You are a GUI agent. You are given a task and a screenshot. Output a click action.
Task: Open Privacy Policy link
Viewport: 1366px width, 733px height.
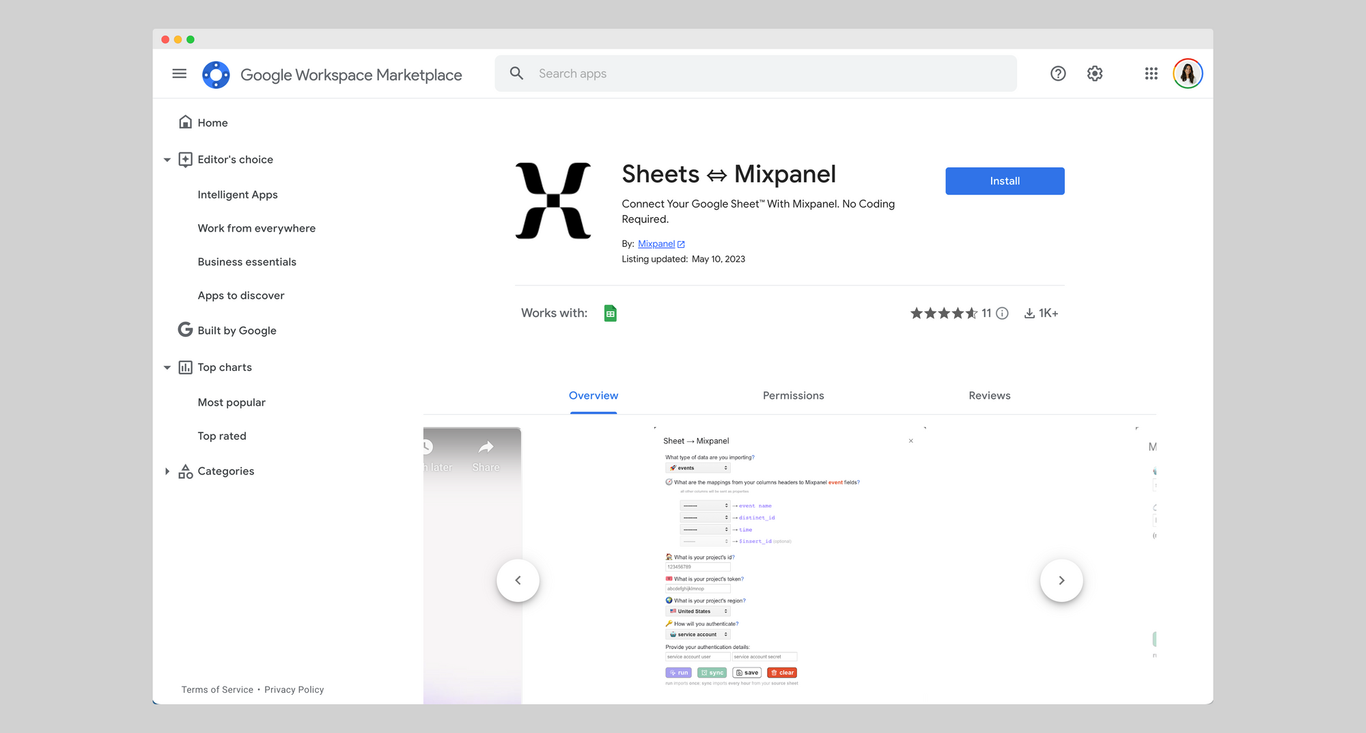[x=294, y=690]
